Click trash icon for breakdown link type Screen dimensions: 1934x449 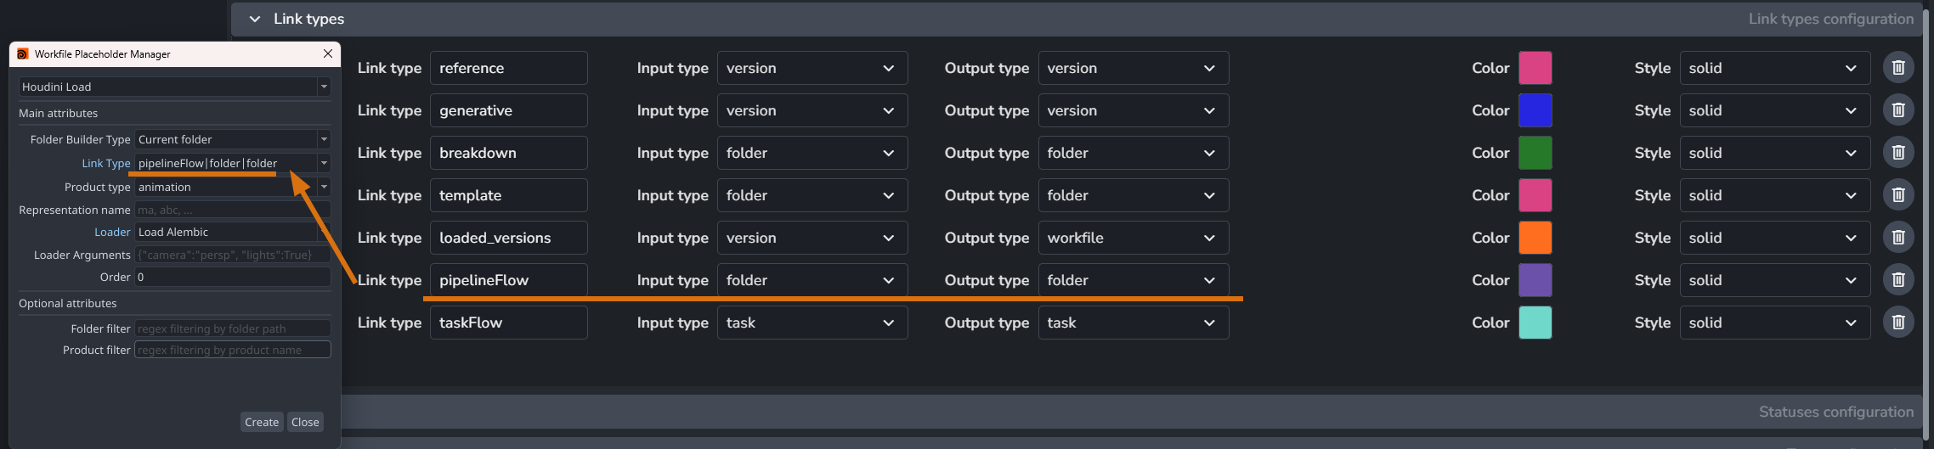pos(1898,153)
